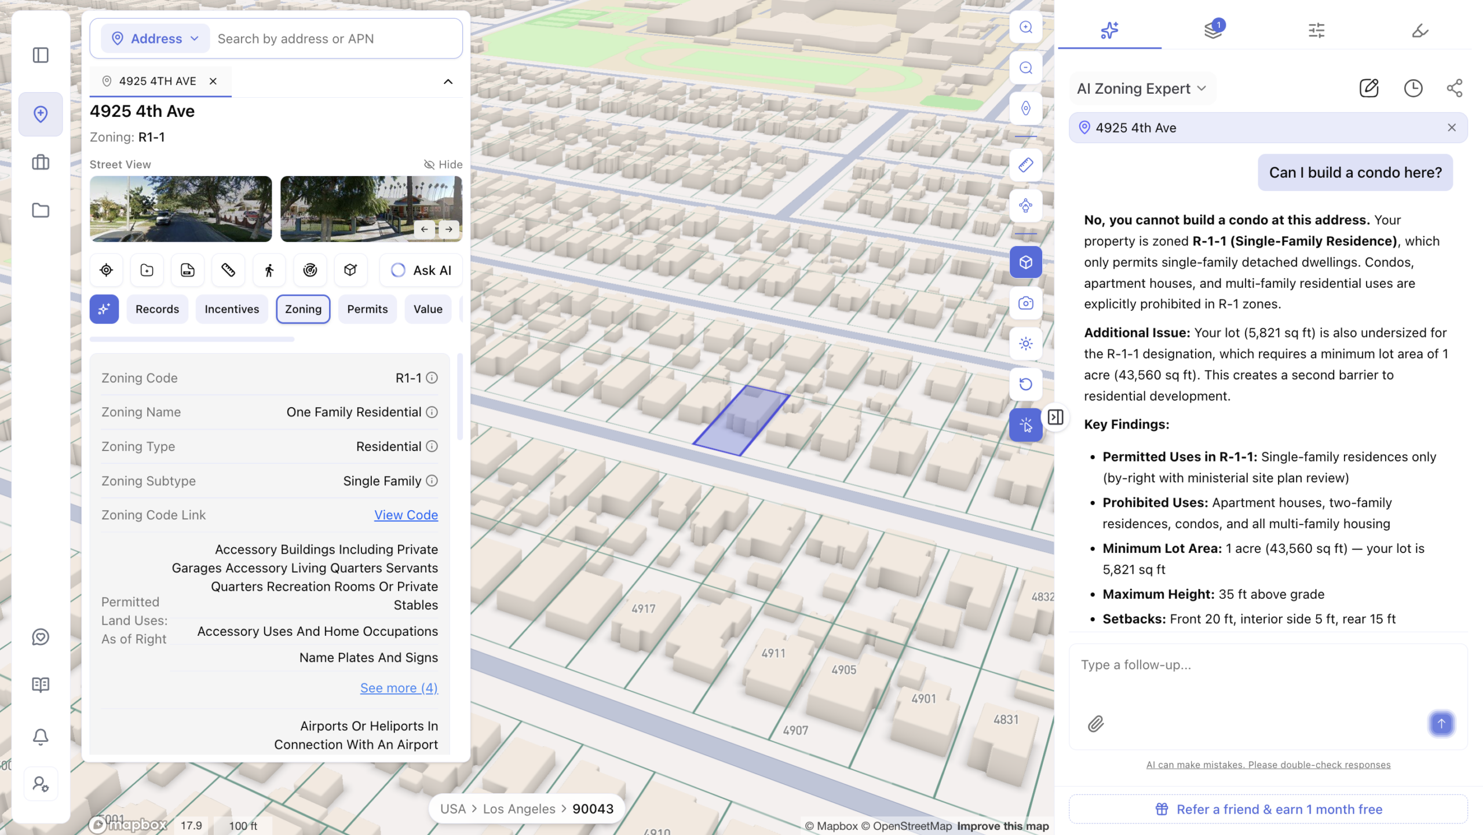Open the draw brush tab
Screen dimensions: 1483x835
tap(1420, 30)
